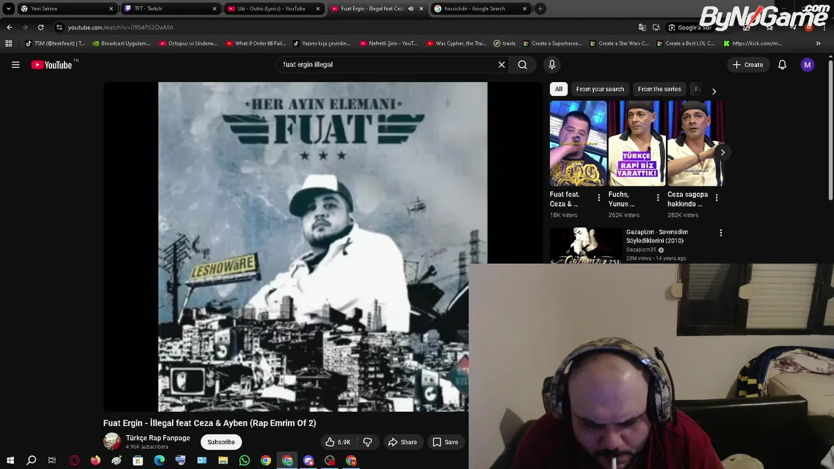Select the From the series chip
Screen dimensions: 834x469
(x=659, y=89)
